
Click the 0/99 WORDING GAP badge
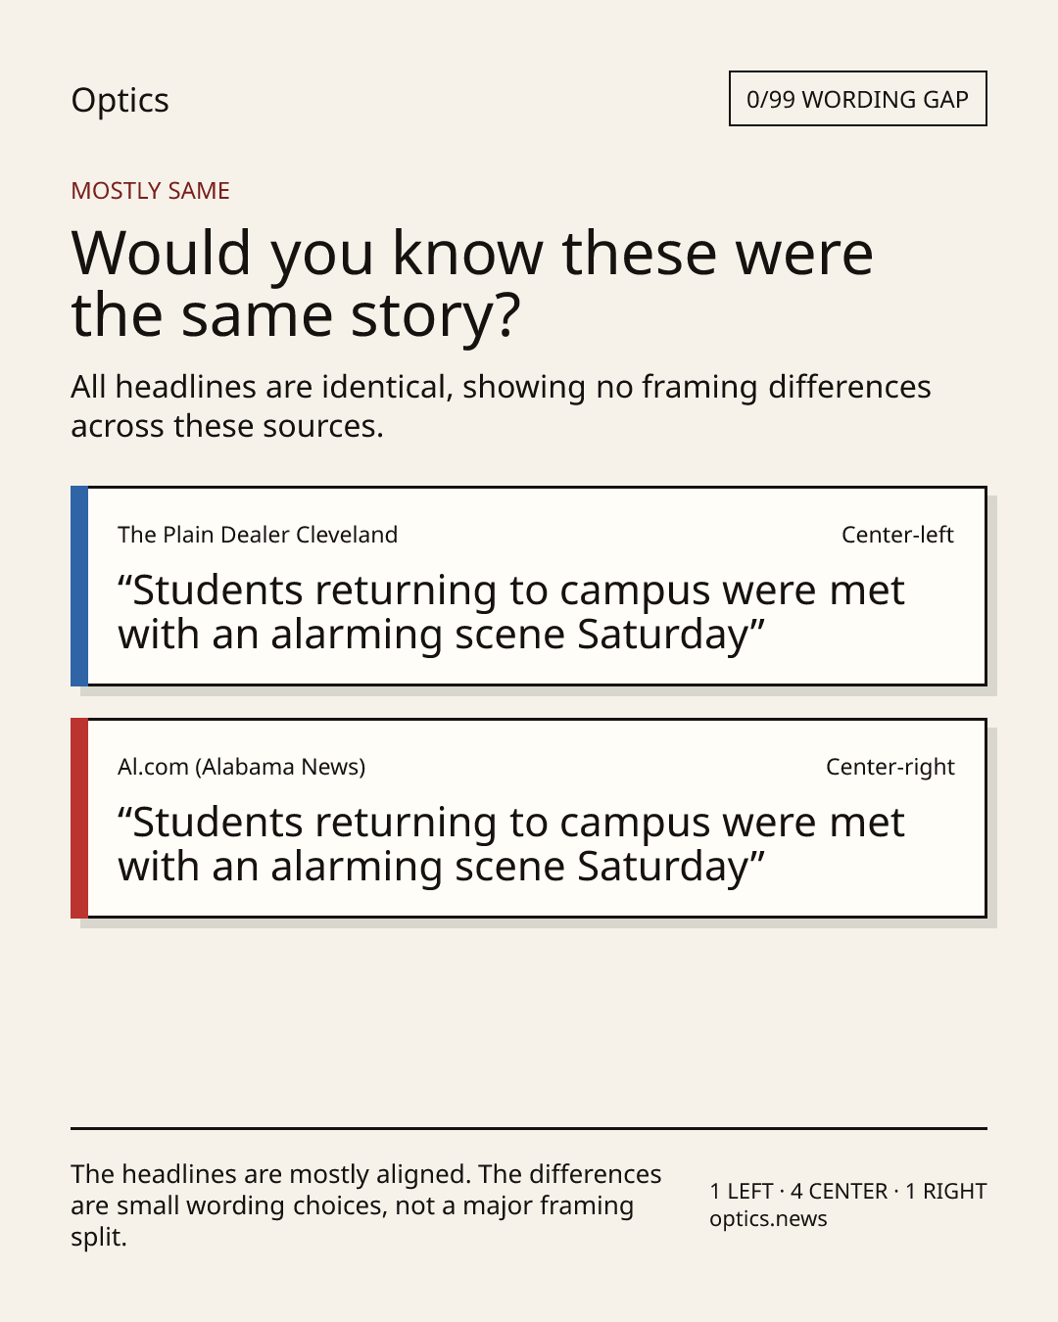pos(857,99)
